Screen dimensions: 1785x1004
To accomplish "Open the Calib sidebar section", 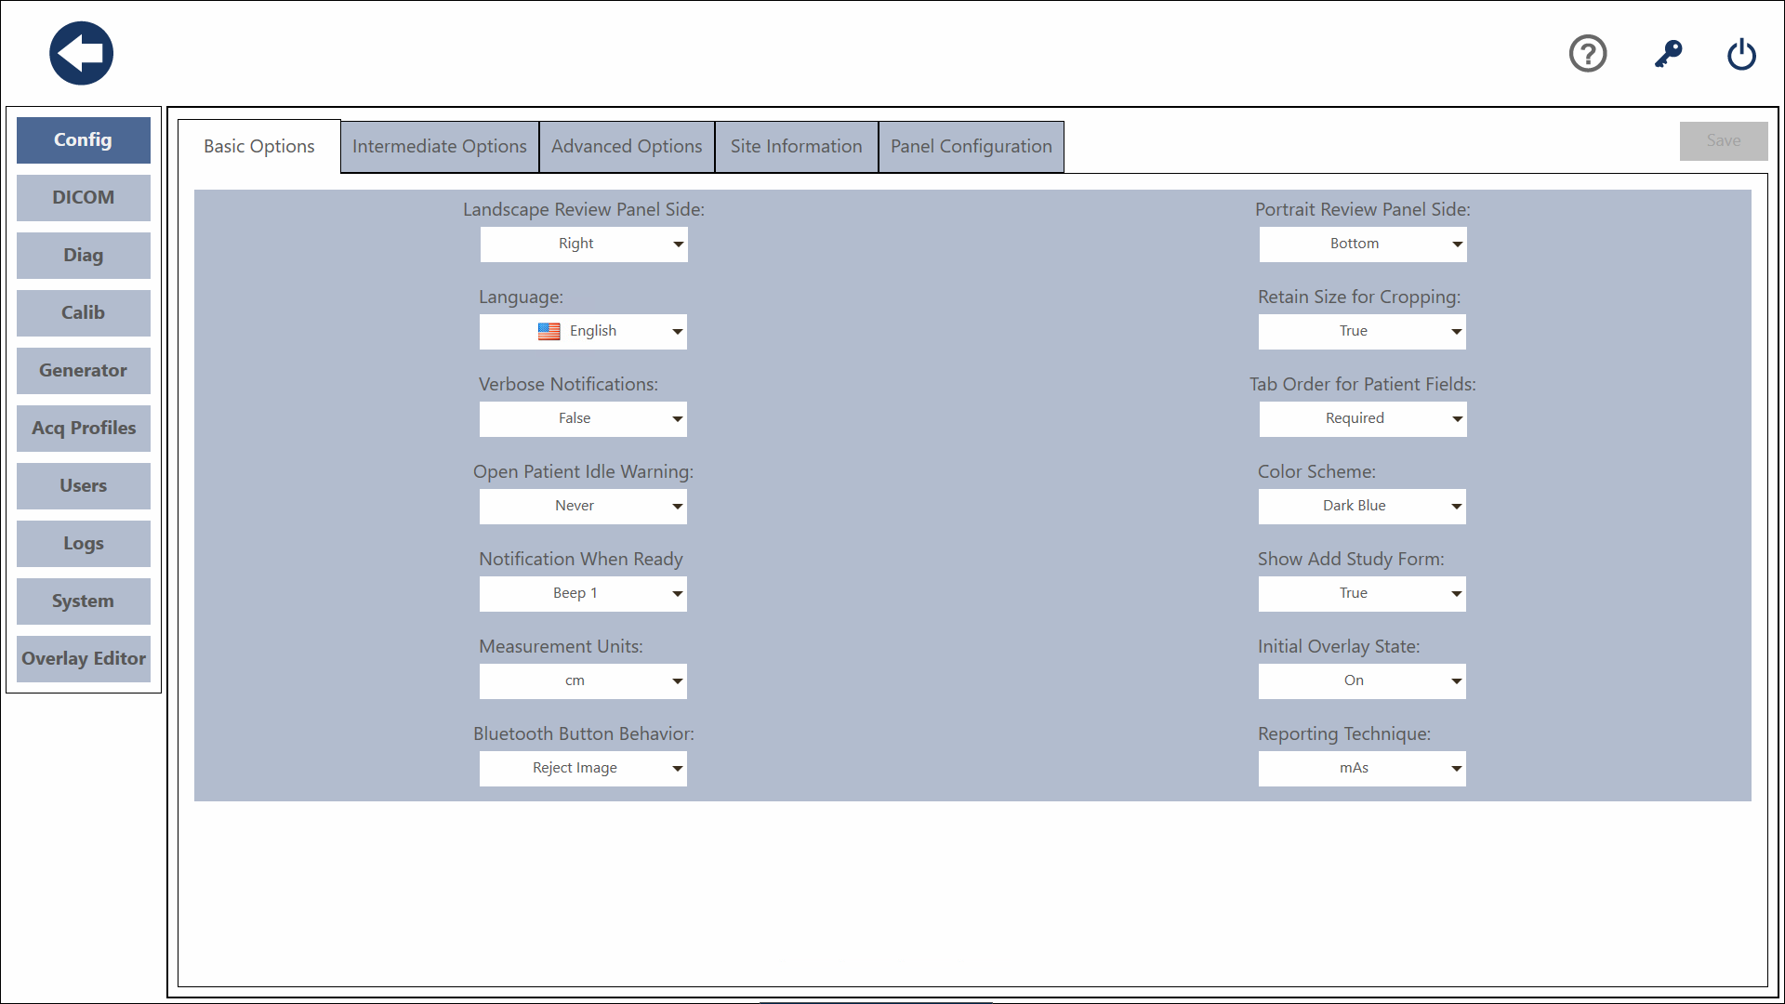I will click(84, 313).
